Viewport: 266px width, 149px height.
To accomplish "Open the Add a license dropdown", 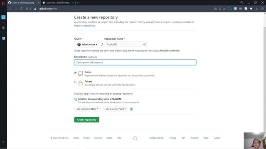I will (x=116, y=109).
